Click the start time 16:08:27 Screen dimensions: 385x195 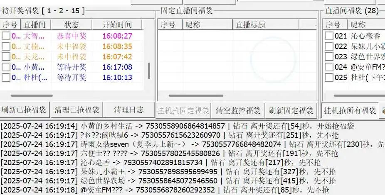point(117,36)
